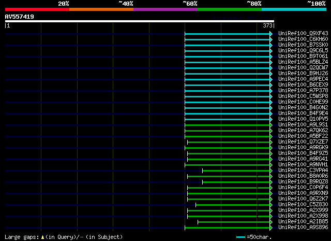Click the cyan alignment bar for UniRef100_Q9XF43
The width and height of the screenshot is (331, 241).
(x=228, y=34)
